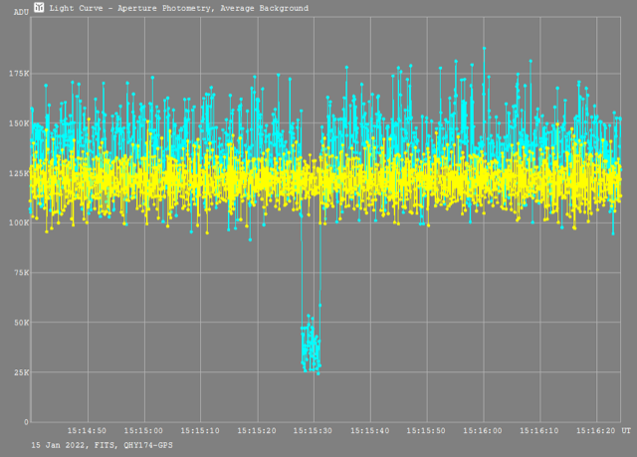Click the 15:15:50 time label
Viewport: 637px width, 457px height.
pos(426,430)
